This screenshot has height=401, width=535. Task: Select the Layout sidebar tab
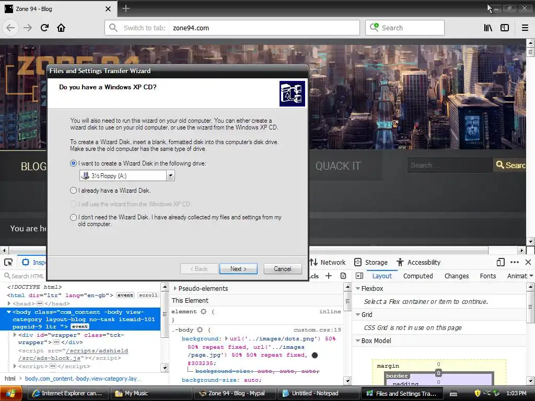[382, 276]
